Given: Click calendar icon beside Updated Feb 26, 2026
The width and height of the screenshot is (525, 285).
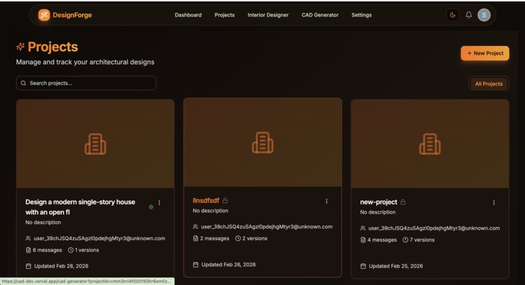Looking at the screenshot, I should (x=196, y=265).
